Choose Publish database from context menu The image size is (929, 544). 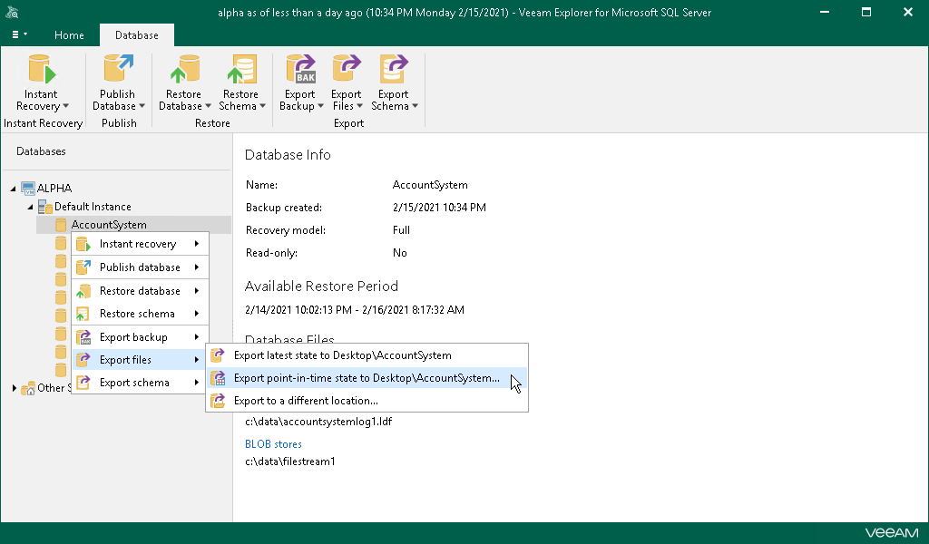141,267
